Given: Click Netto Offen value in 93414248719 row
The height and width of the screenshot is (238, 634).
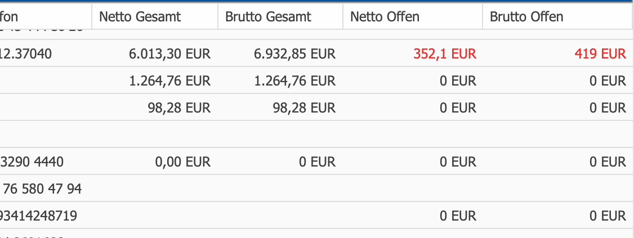Looking at the screenshot, I should tap(458, 215).
